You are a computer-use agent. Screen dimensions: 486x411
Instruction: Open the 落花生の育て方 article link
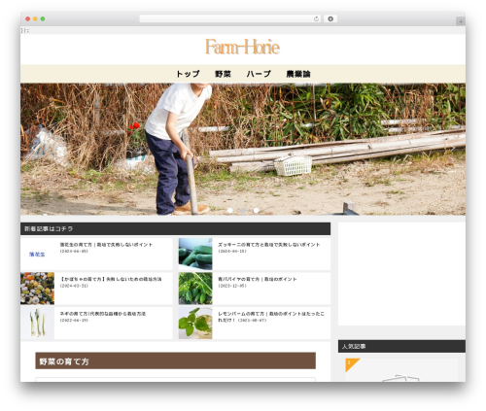coord(106,245)
